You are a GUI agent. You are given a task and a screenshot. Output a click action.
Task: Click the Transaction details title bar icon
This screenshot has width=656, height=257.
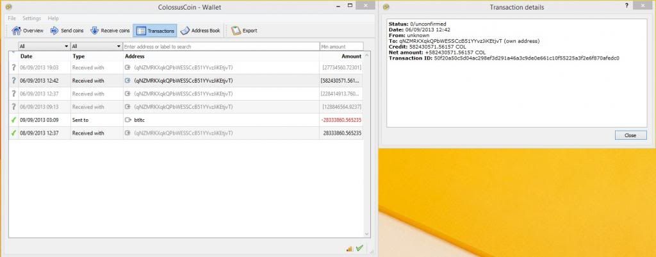(386, 6)
